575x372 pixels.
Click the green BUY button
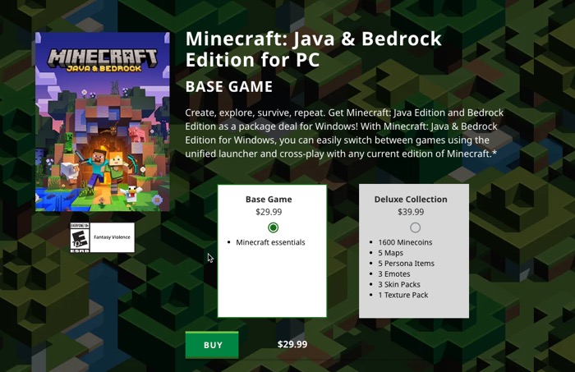point(212,345)
